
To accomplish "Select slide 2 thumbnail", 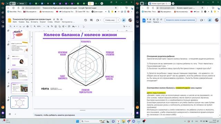I will pyautogui.click(x=19, y=46).
